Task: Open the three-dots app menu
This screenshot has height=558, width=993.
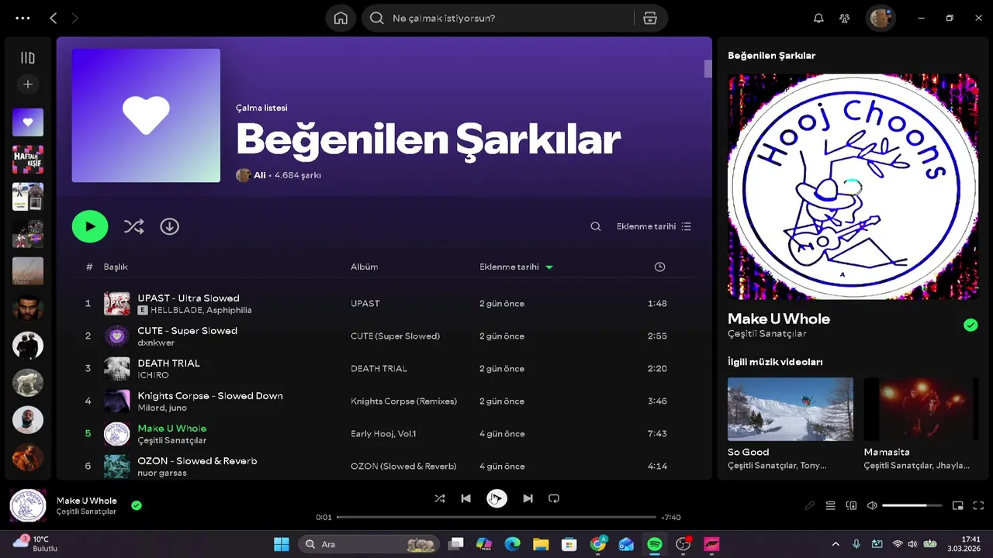Action: (23, 18)
